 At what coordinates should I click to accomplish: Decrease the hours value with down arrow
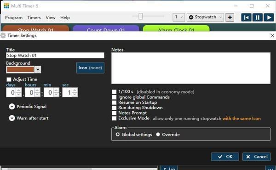[37, 94]
